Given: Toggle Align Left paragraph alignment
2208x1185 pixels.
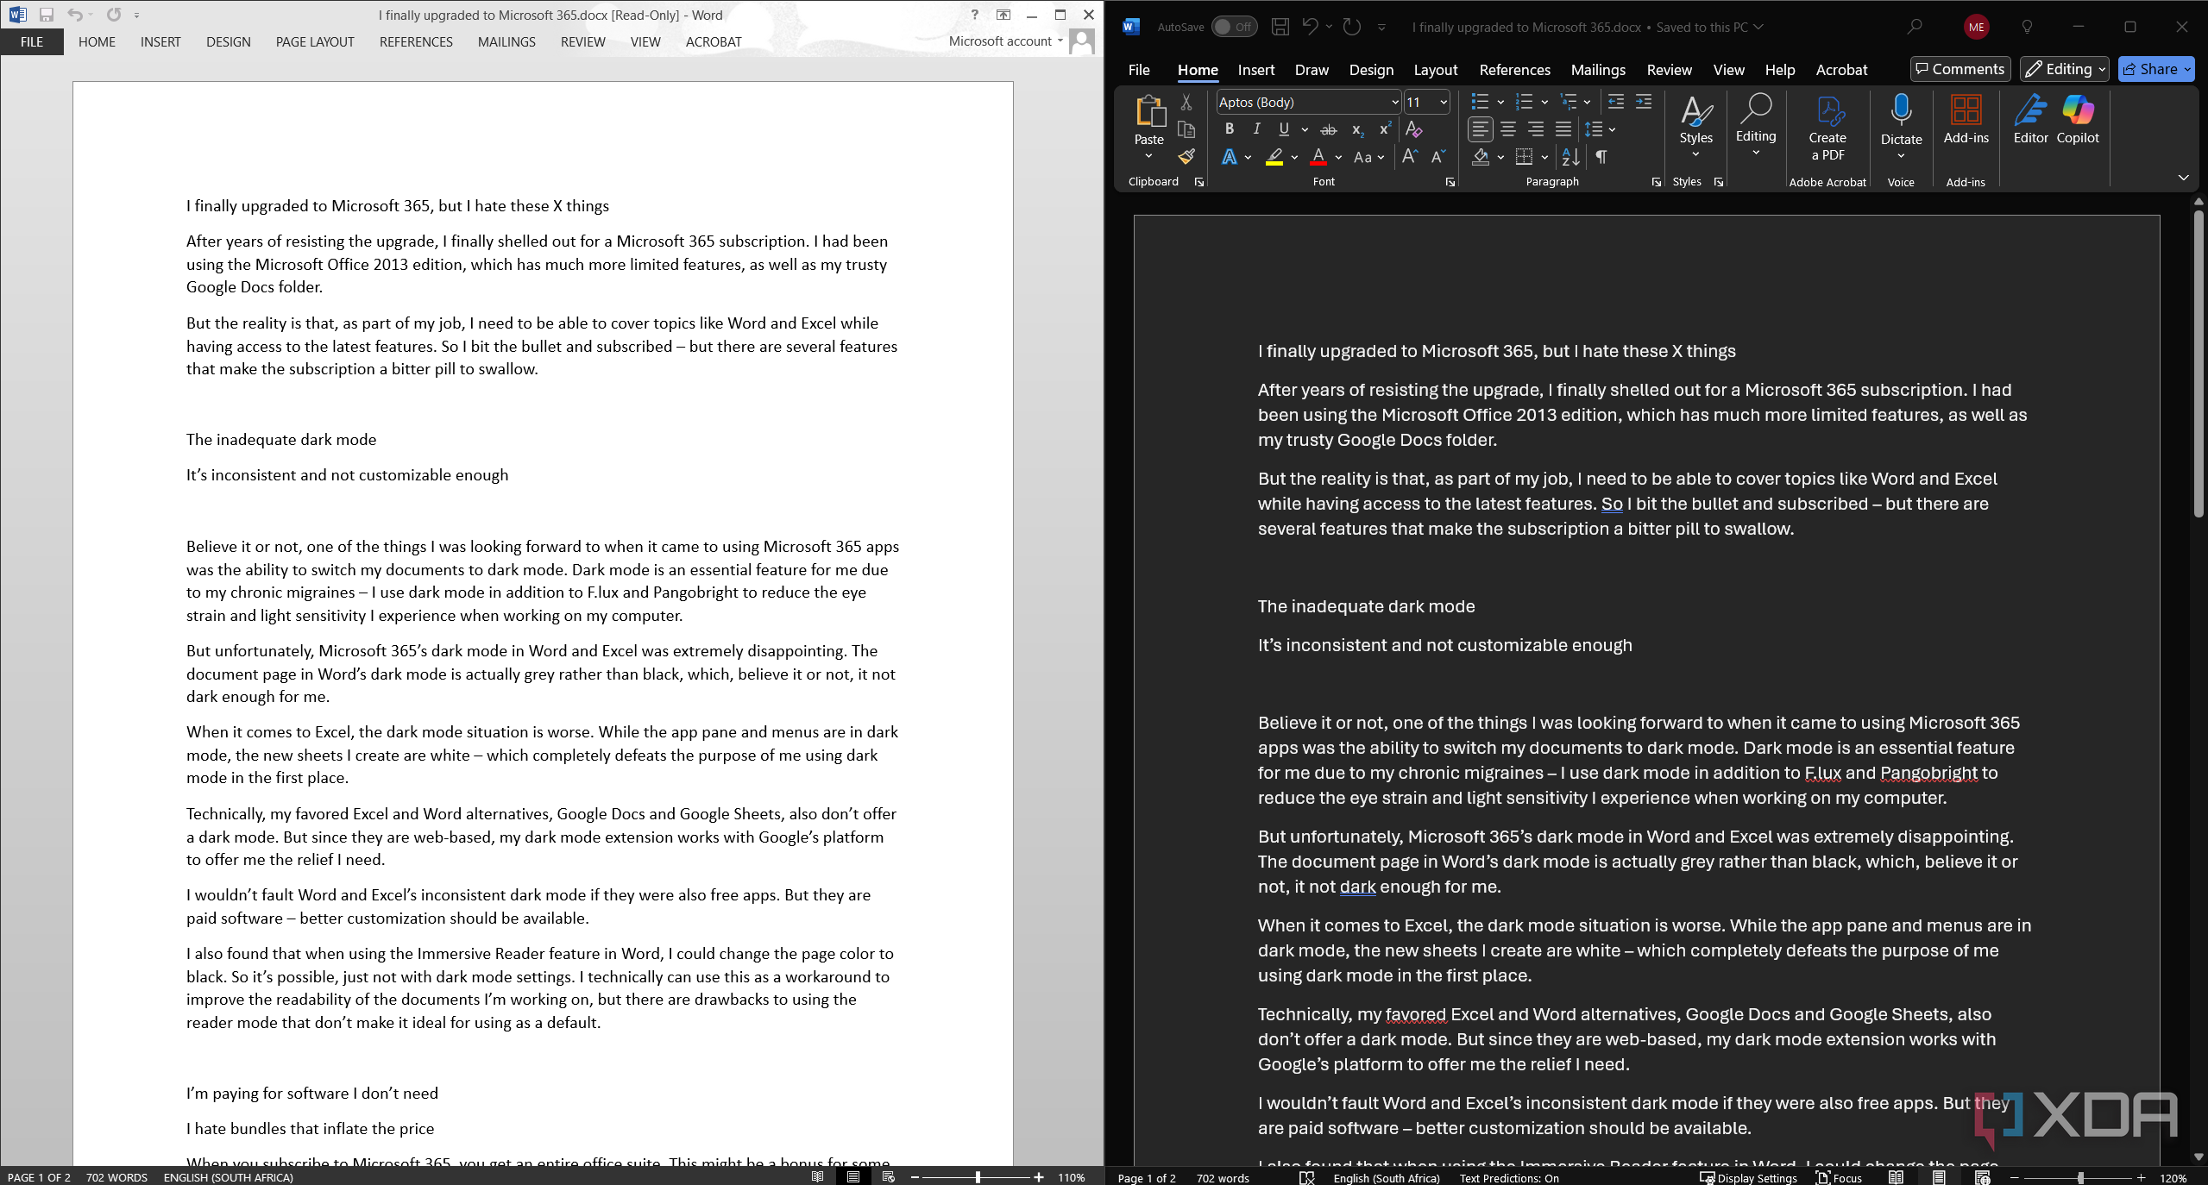Looking at the screenshot, I should tap(1480, 129).
